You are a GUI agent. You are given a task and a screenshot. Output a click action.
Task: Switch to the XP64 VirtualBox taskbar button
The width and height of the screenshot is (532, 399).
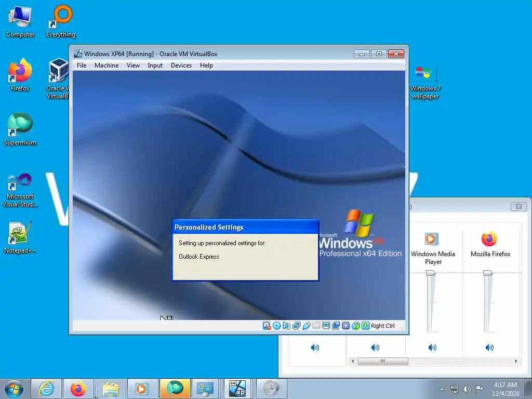tap(237, 389)
